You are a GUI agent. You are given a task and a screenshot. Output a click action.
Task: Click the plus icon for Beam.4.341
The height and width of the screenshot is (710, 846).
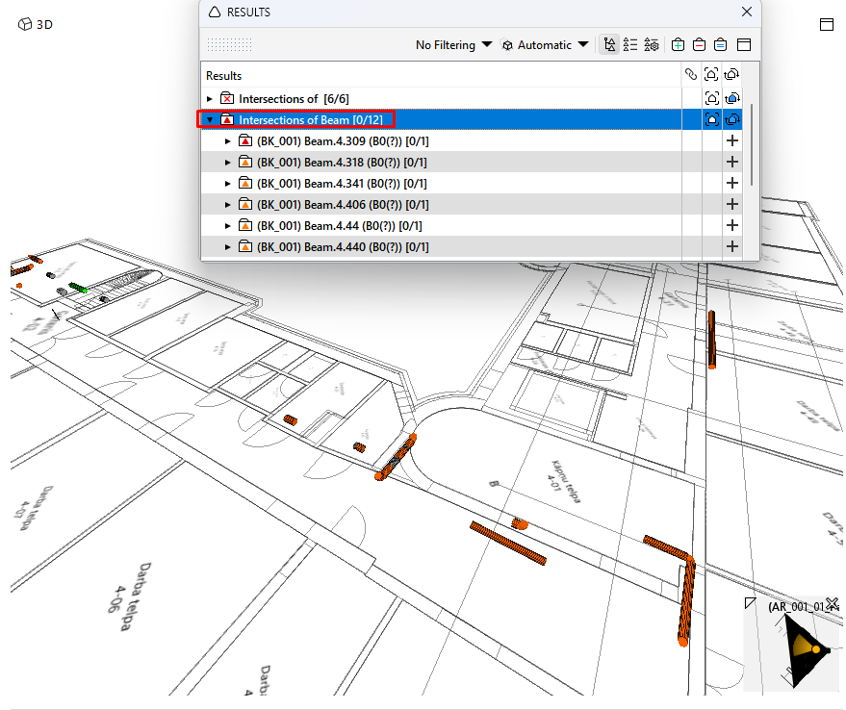click(x=732, y=183)
